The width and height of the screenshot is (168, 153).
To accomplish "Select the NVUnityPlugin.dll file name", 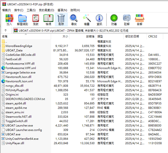I will (17, 90).
